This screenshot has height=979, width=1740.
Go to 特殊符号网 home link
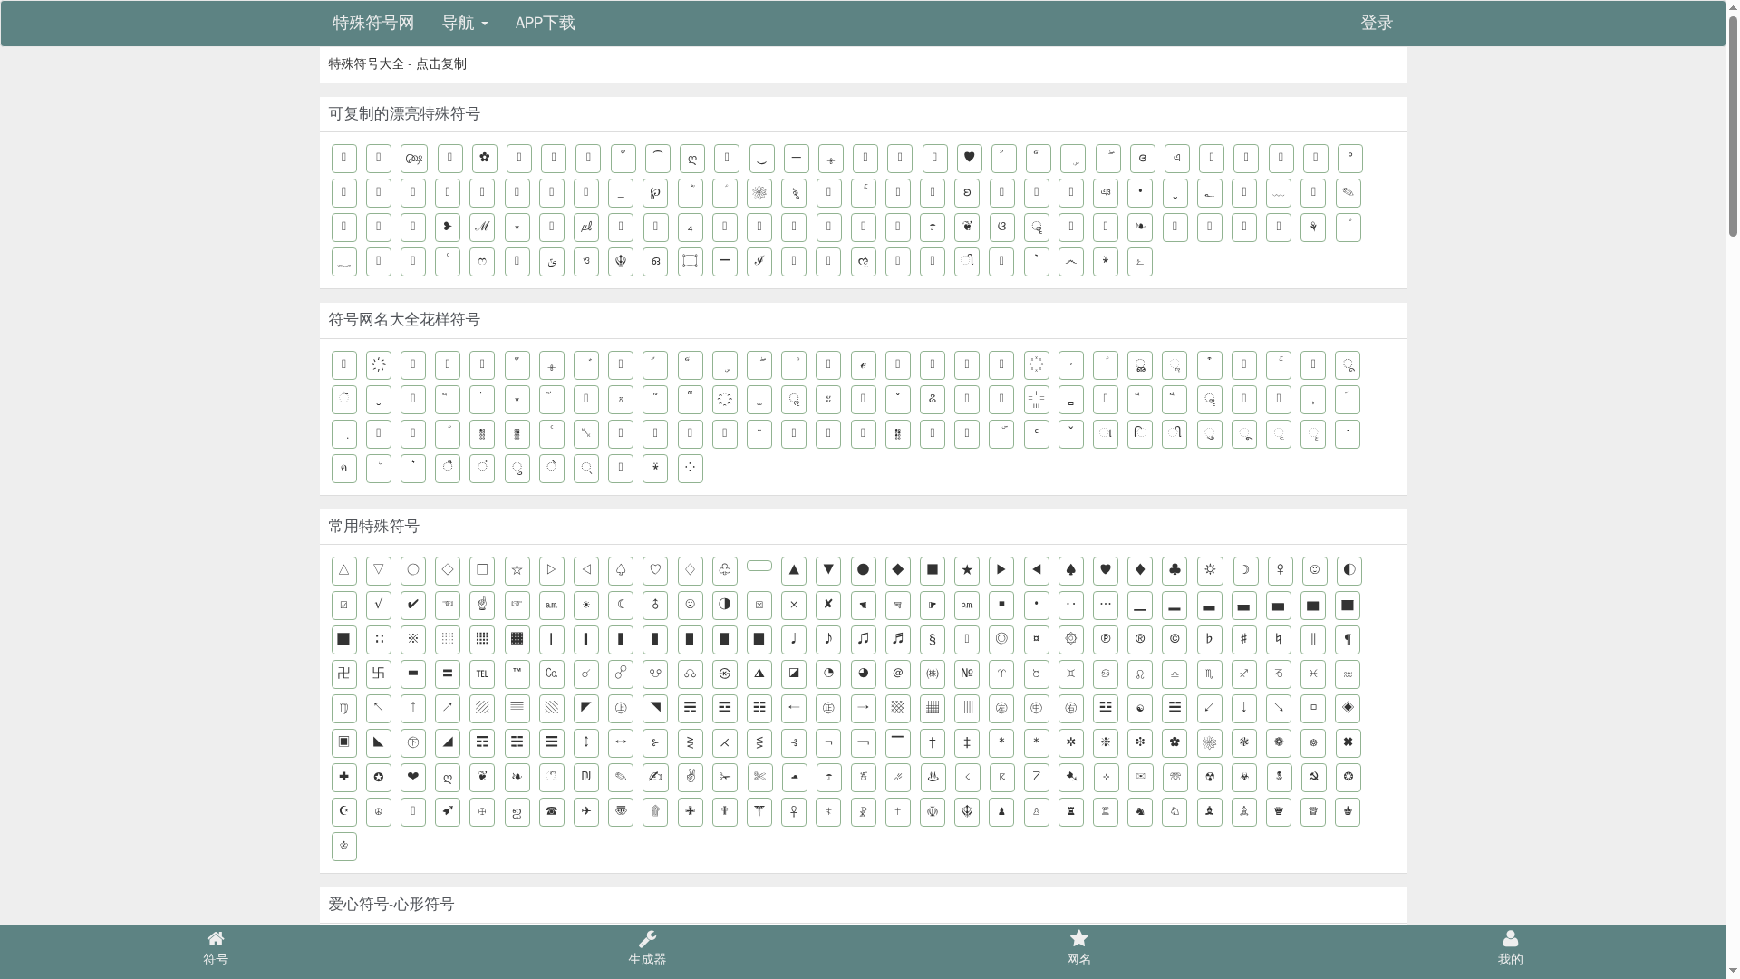372,23
